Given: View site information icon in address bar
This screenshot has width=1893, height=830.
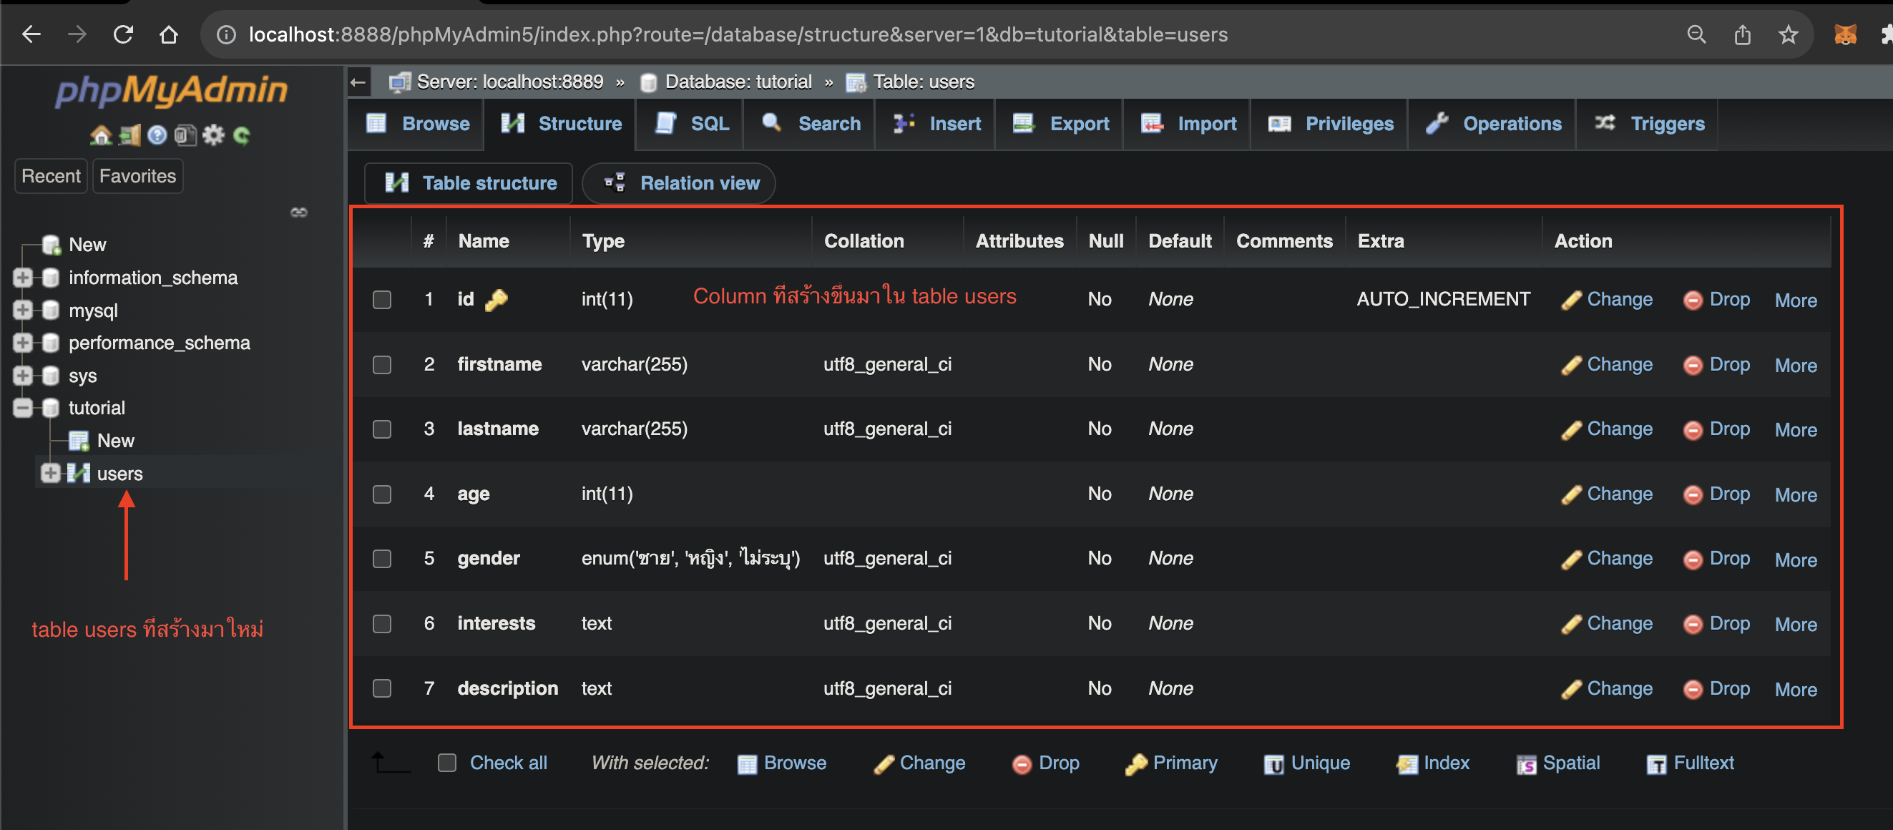Looking at the screenshot, I should (x=226, y=34).
